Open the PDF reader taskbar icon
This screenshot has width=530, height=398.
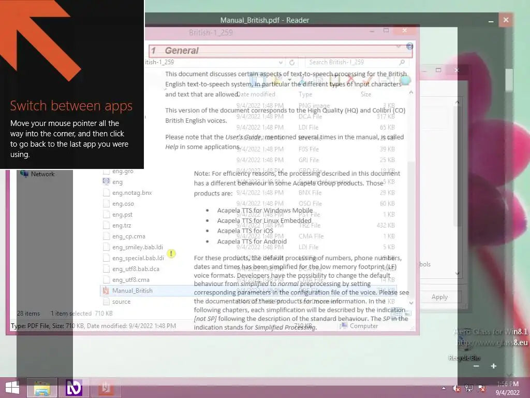(106, 388)
